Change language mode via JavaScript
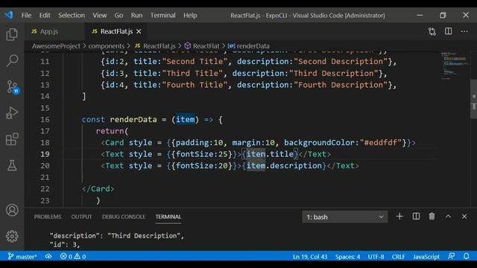Image resolution: width=477 pixels, height=268 pixels. point(426,256)
